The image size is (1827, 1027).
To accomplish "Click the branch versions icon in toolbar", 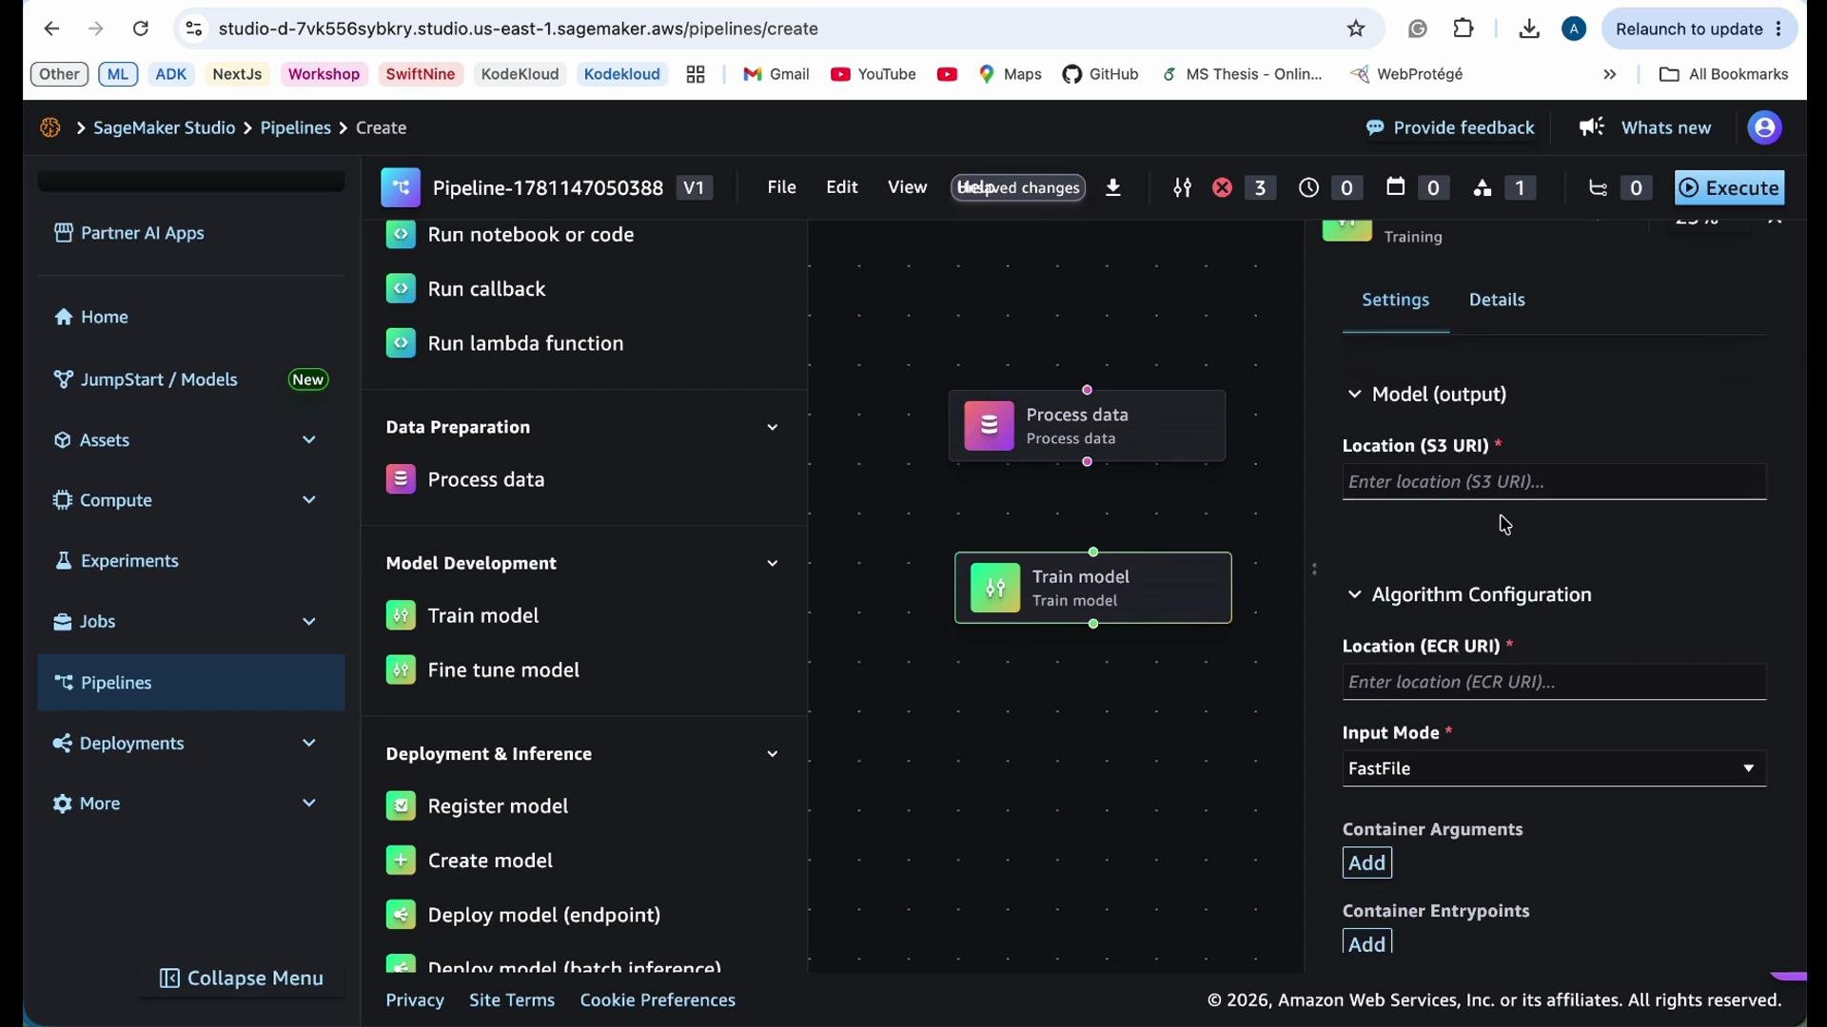I will (x=1599, y=188).
